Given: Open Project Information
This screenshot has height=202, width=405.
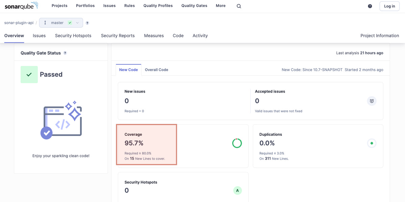Looking at the screenshot, I should point(380,36).
